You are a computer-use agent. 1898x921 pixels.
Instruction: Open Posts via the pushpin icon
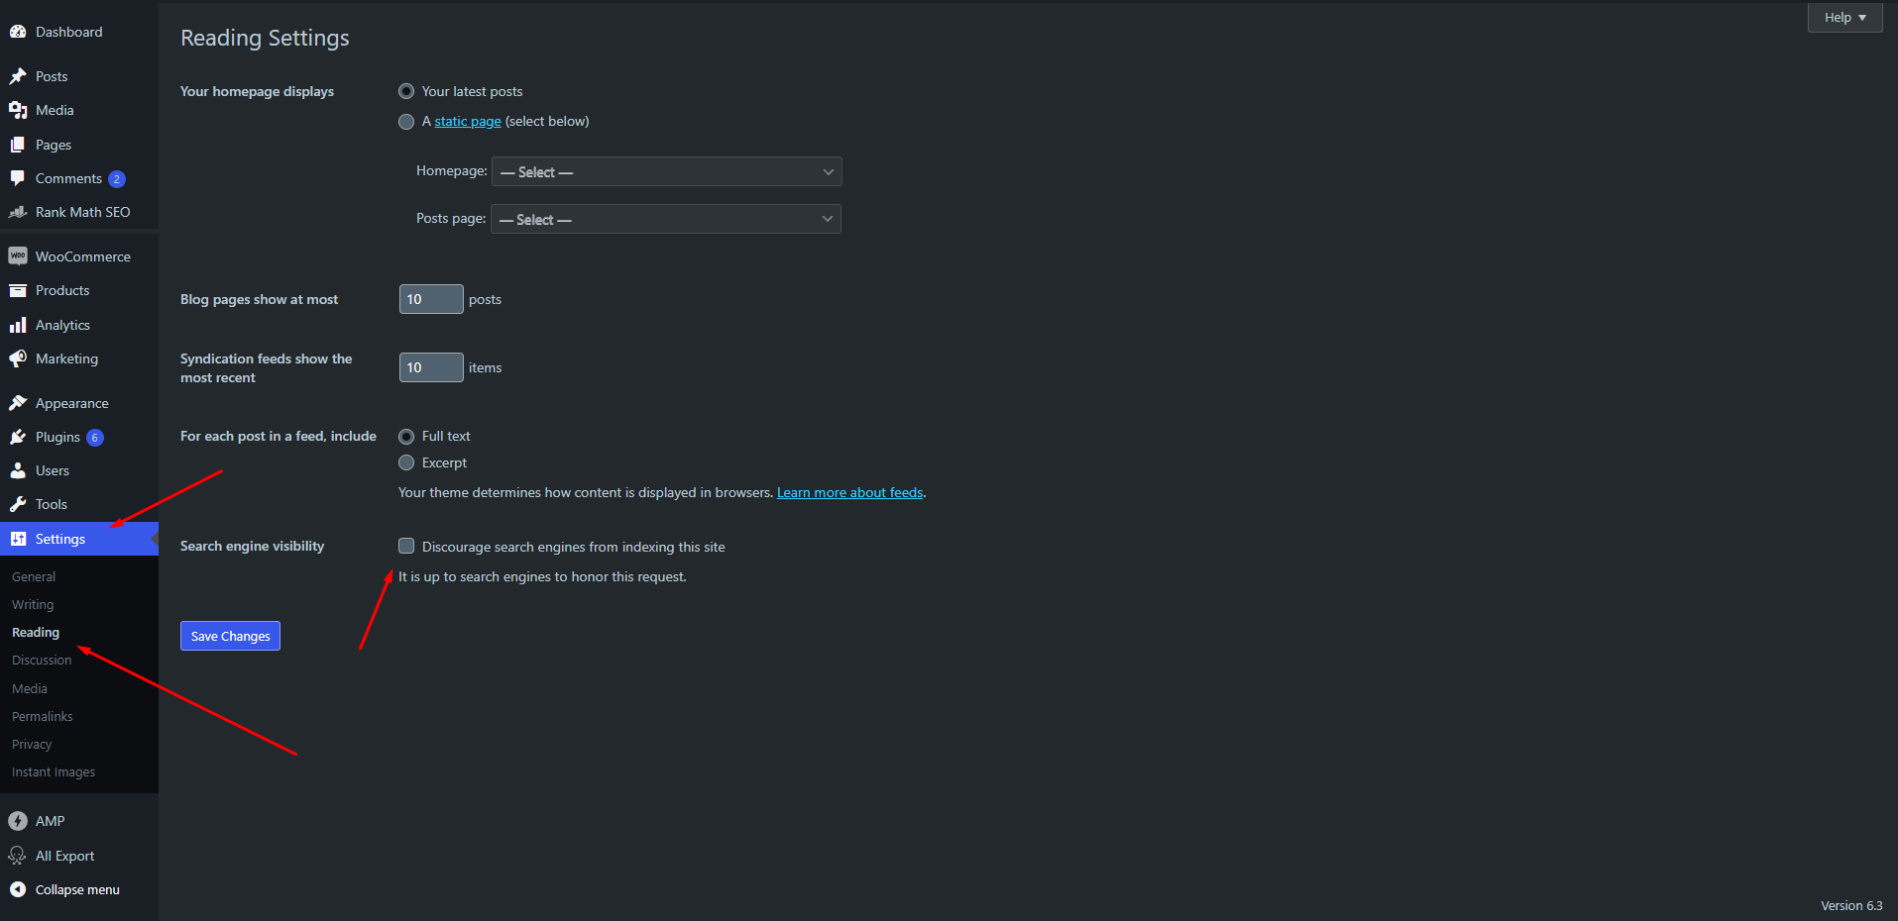[x=18, y=76]
